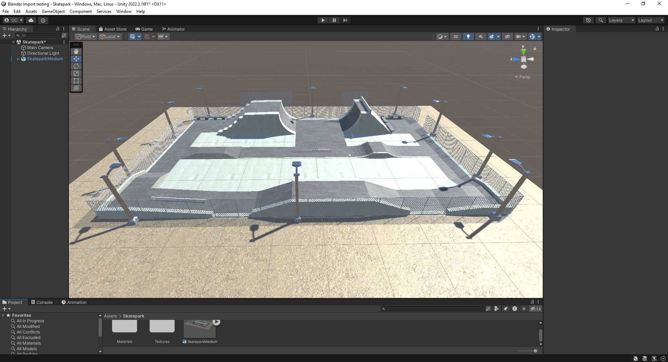The width and height of the screenshot is (668, 362).
Task: Open Undo History button
Action: [588, 20]
